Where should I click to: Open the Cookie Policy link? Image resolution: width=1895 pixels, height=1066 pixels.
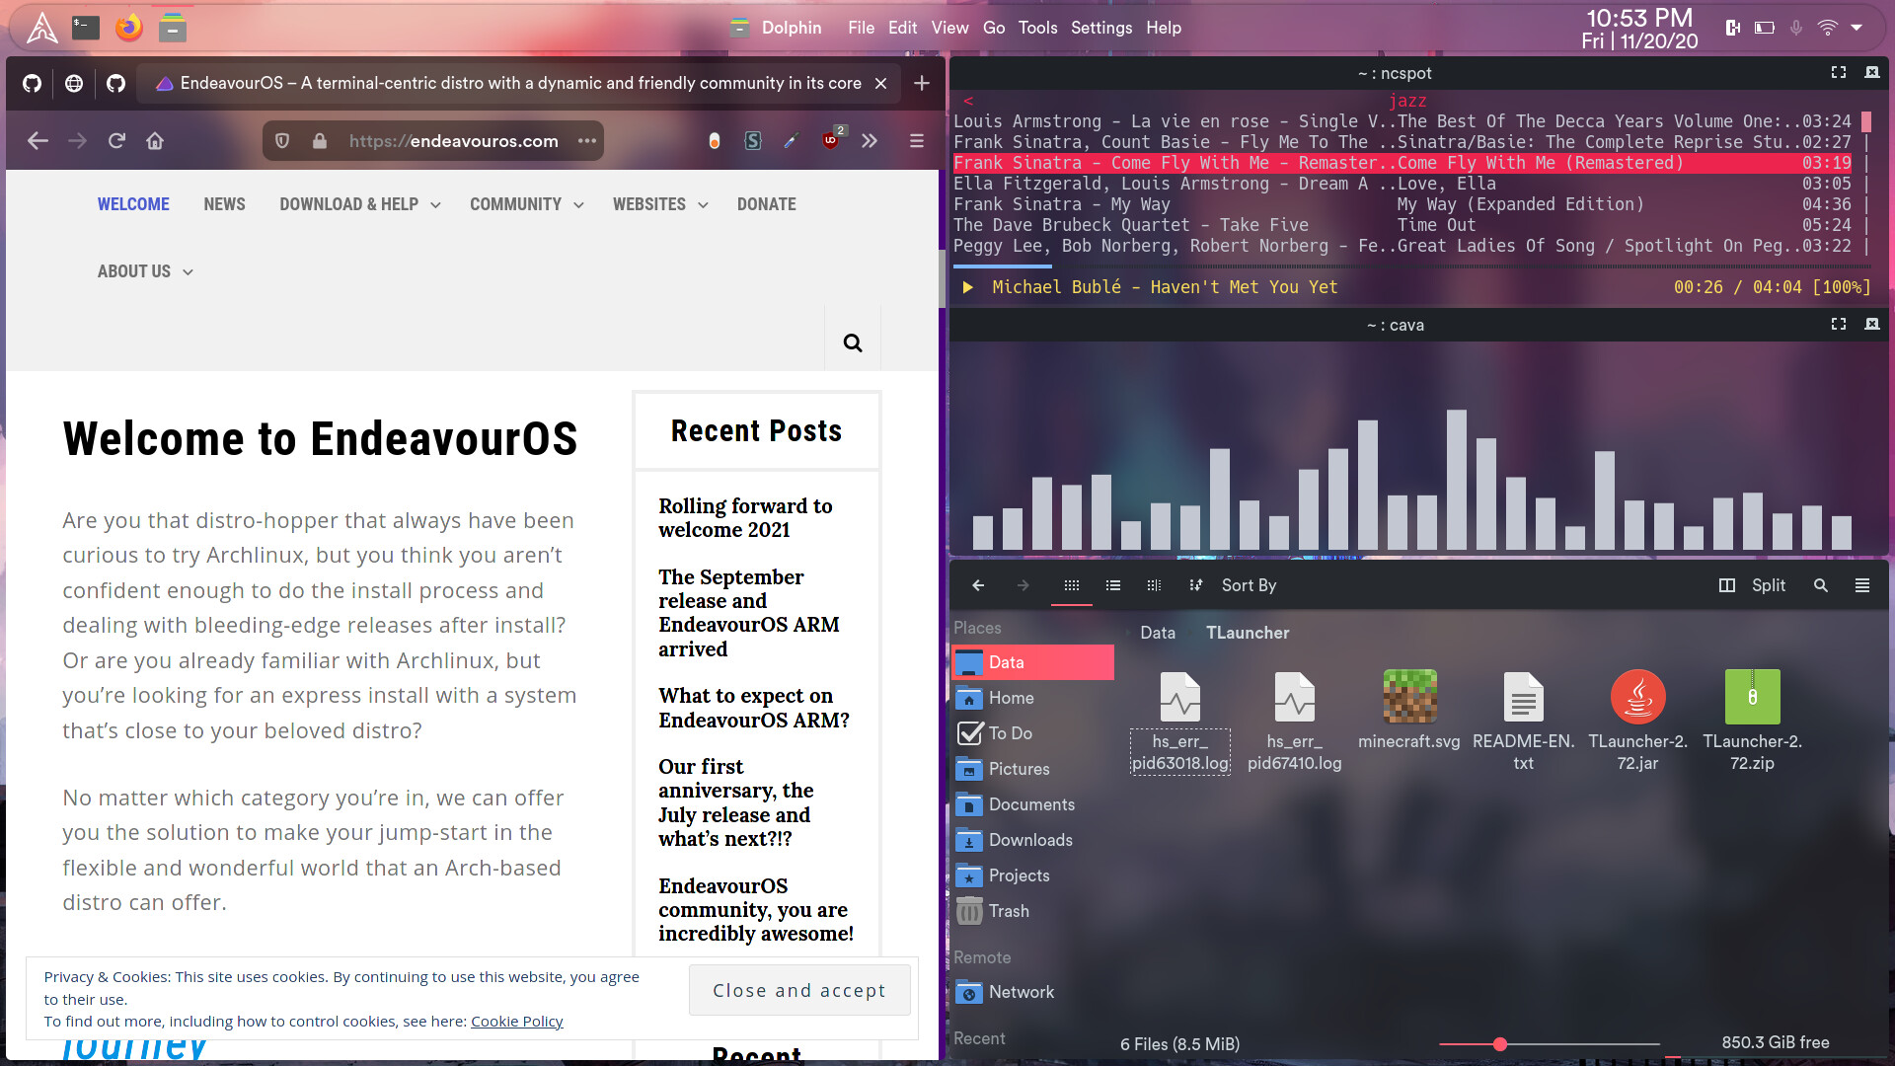(x=516, y=1022)
